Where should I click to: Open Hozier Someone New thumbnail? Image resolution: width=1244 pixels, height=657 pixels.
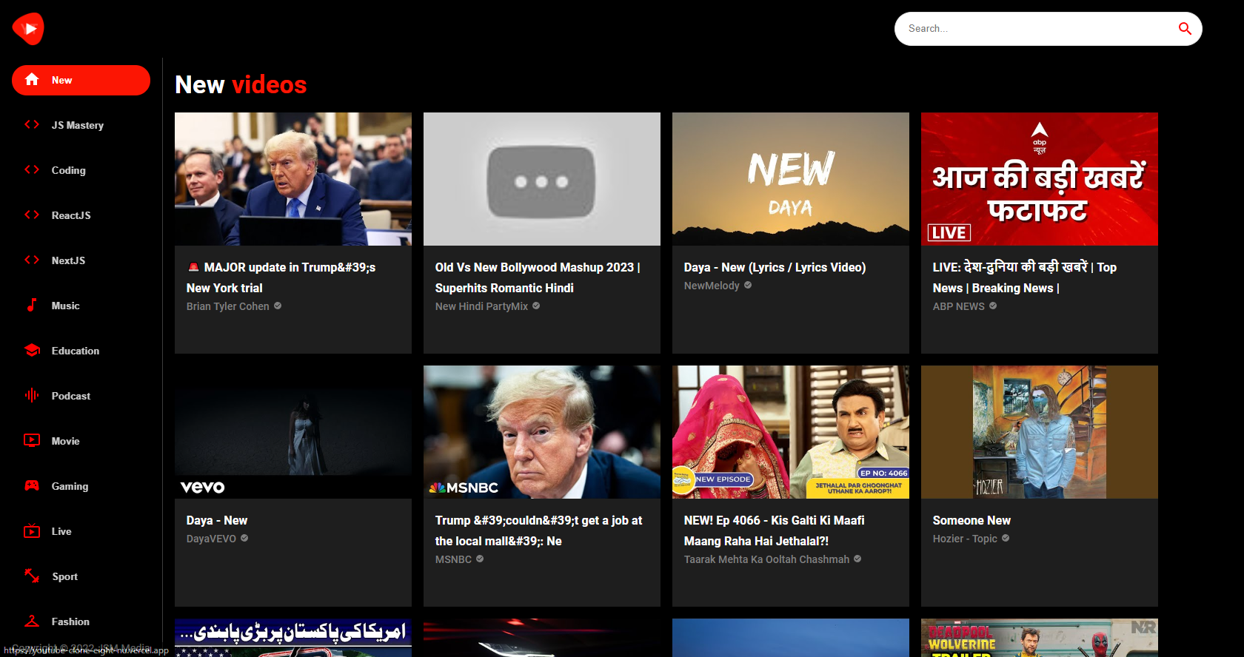click(x=1040, y=432)
